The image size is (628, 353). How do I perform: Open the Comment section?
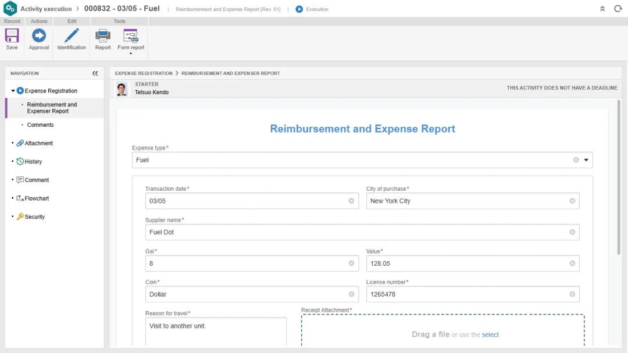(x=37, y=180)
